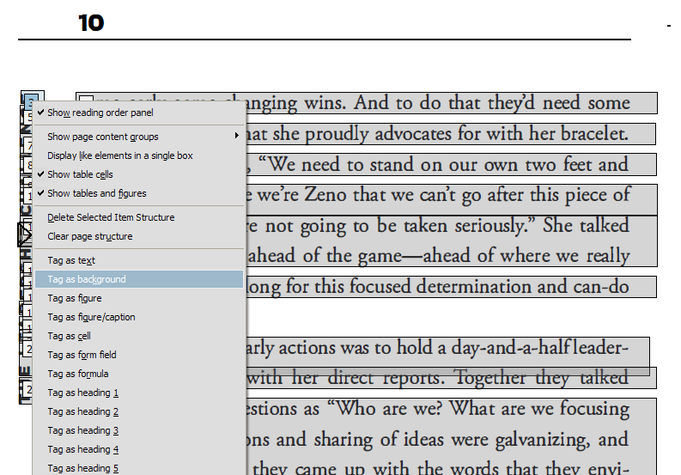Toggle Show table cells option
Viewport: 681px width, 475px height.
(x=139, y=174)
